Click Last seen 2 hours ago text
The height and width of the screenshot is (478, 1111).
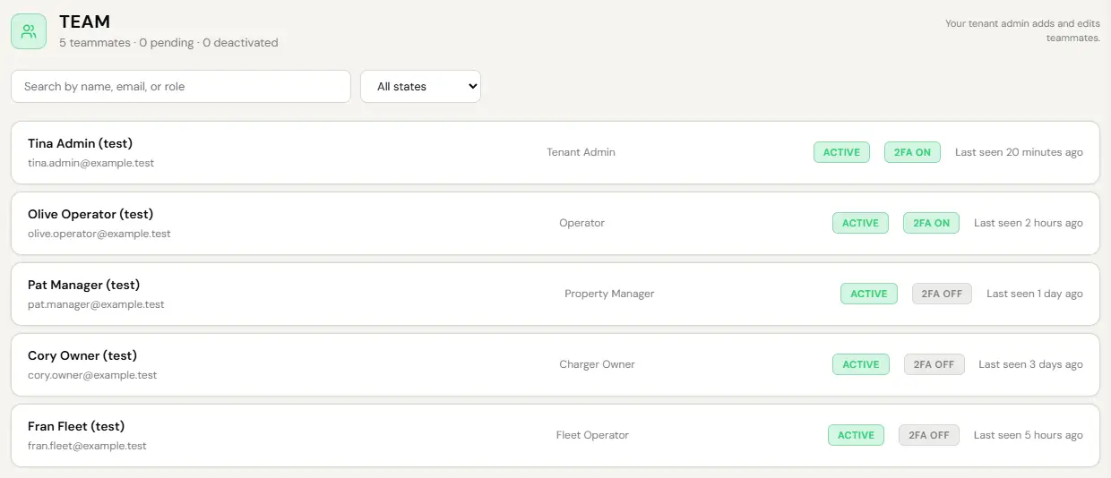[x=1029, y=223]
